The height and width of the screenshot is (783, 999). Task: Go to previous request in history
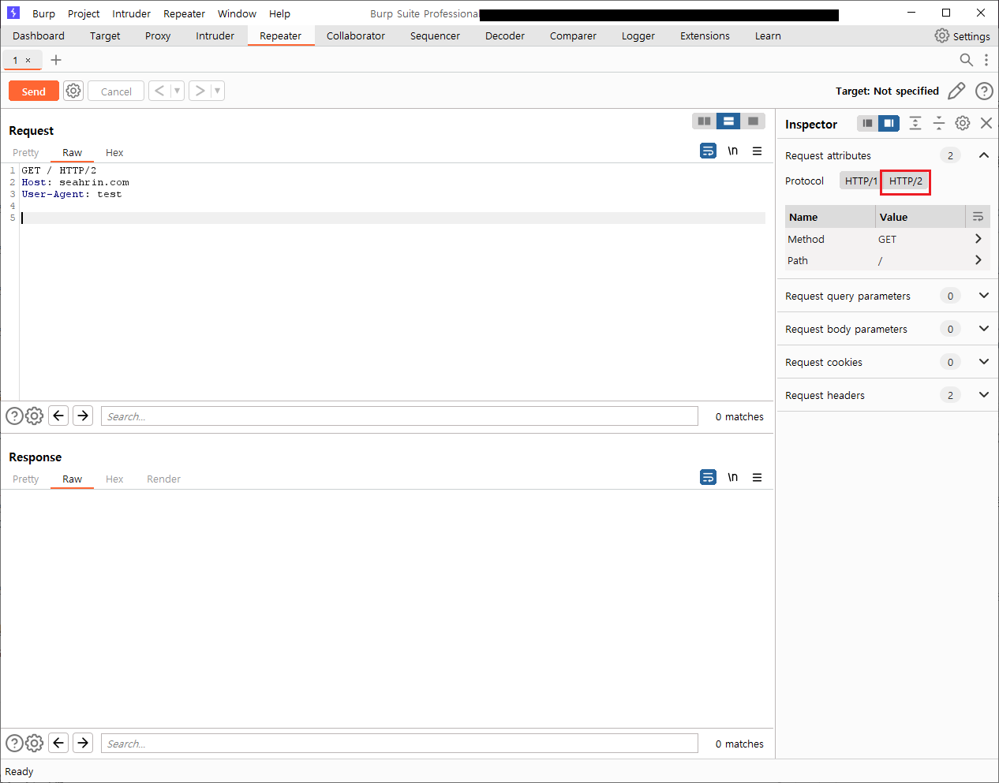click(x=159, y=91)
